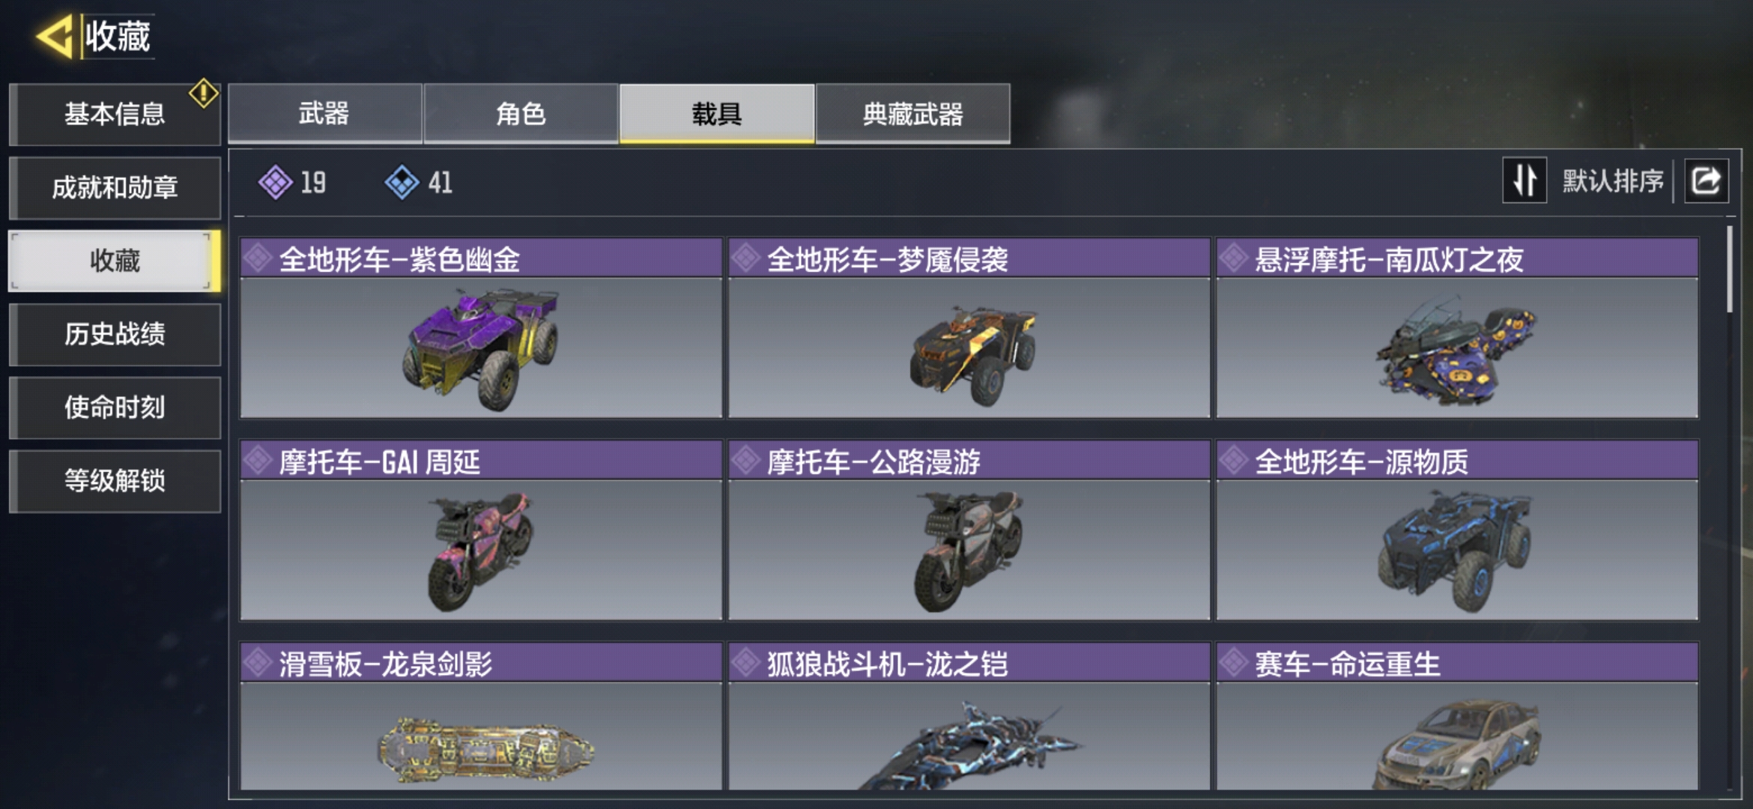Switch to the 典藏武器 tab

[912, 113]
